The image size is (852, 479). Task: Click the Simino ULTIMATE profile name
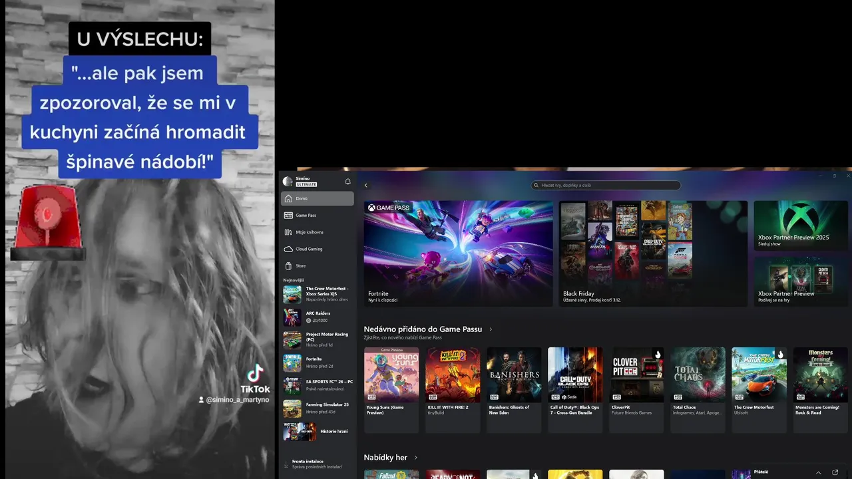point(306,181)
